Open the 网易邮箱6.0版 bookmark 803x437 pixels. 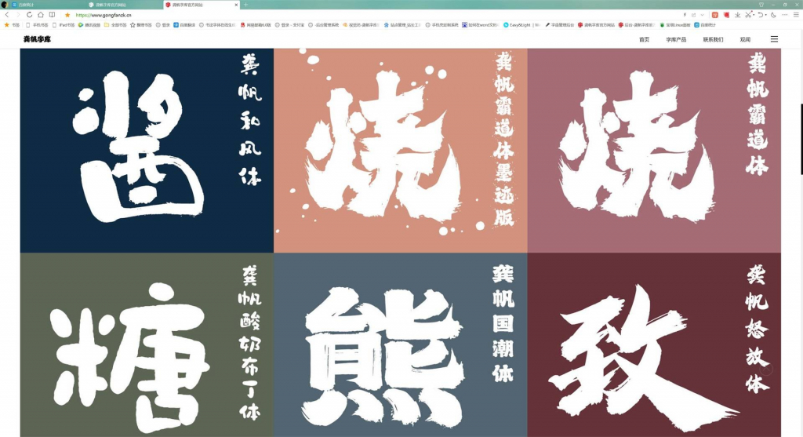coord(256,24)
